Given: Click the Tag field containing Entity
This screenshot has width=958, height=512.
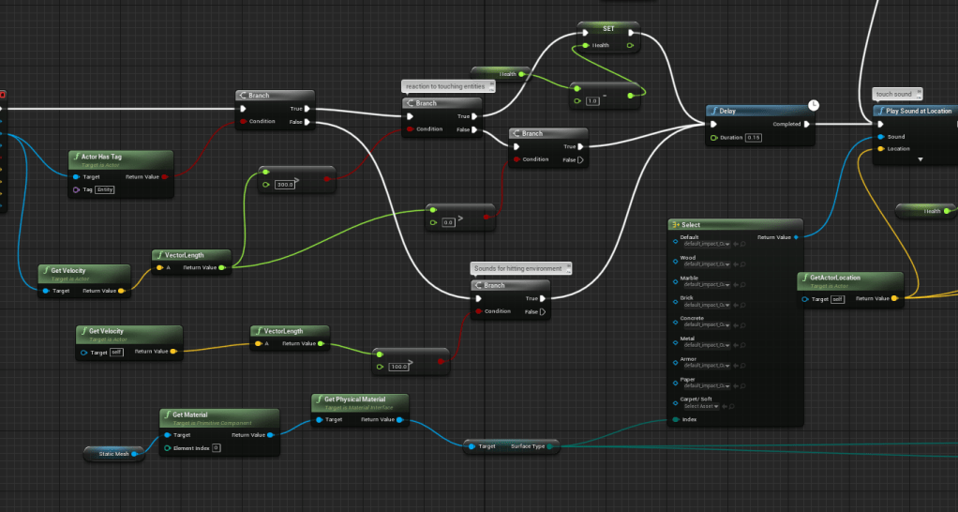Looking at the screenshot, I should tap(104, 189).
